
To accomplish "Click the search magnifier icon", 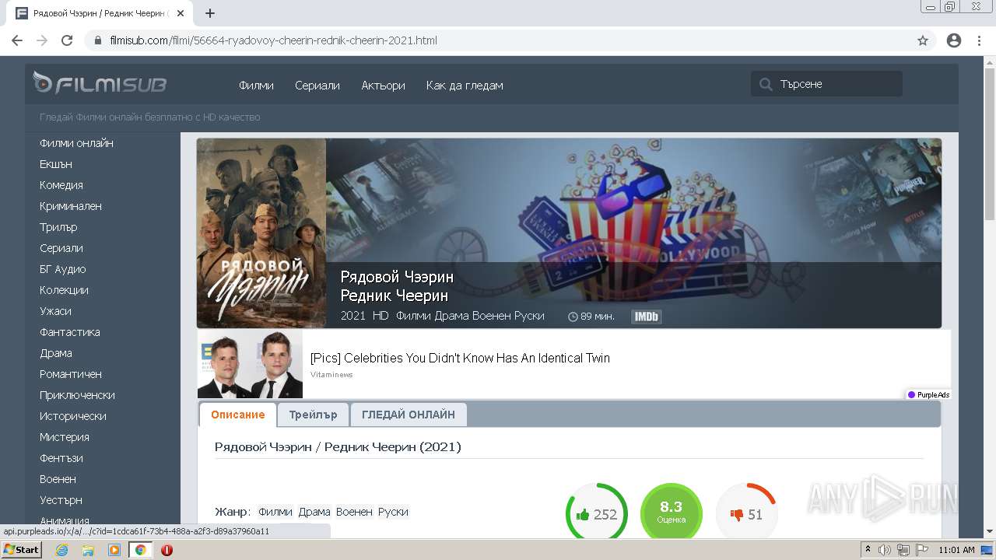I will click(766, 84).
